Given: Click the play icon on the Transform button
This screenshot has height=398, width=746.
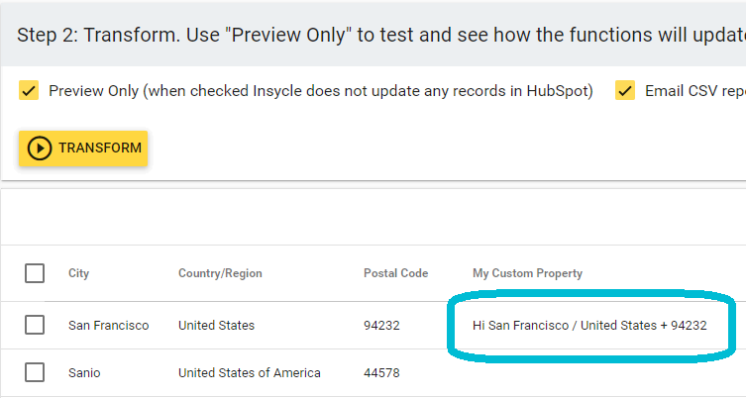Looking at the screenshot, I should coord(40,149).
